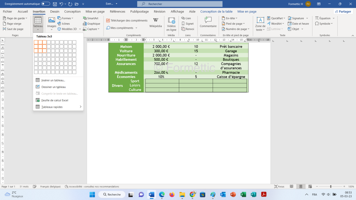Viewport: 356px width, 200px height.
Task: Add a Commentaire to the document
Action: pyautogui.click(x=208, y=22)
